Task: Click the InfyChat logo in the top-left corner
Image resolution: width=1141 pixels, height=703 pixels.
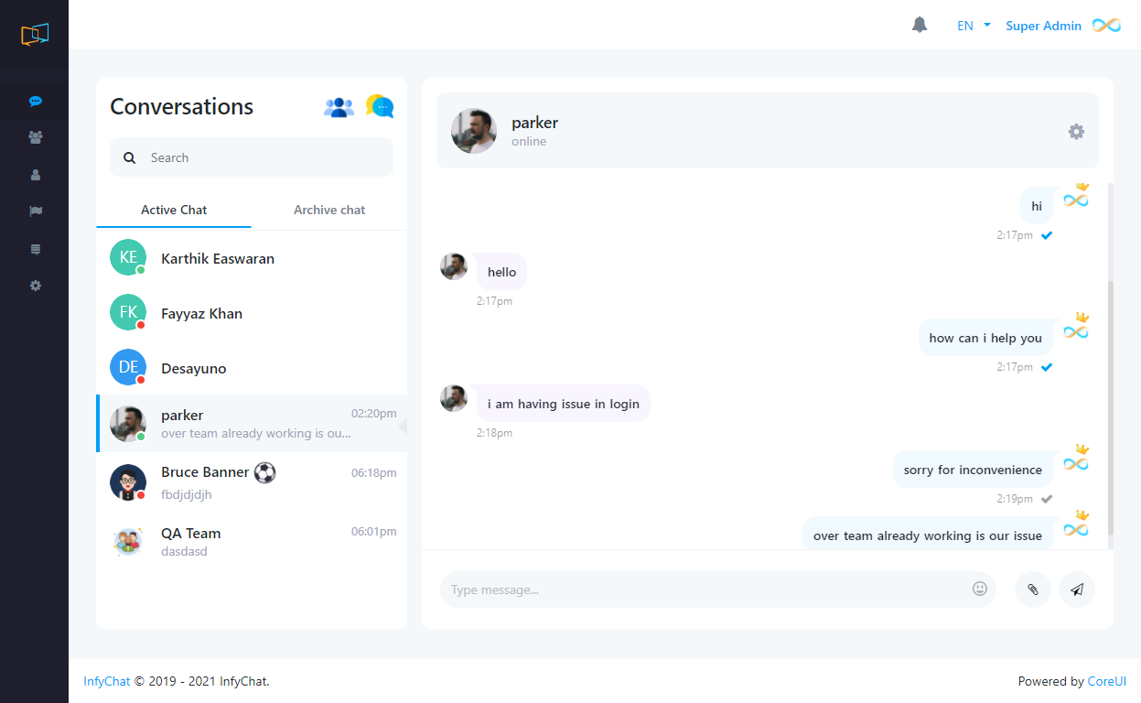Action: coord(34,33)
